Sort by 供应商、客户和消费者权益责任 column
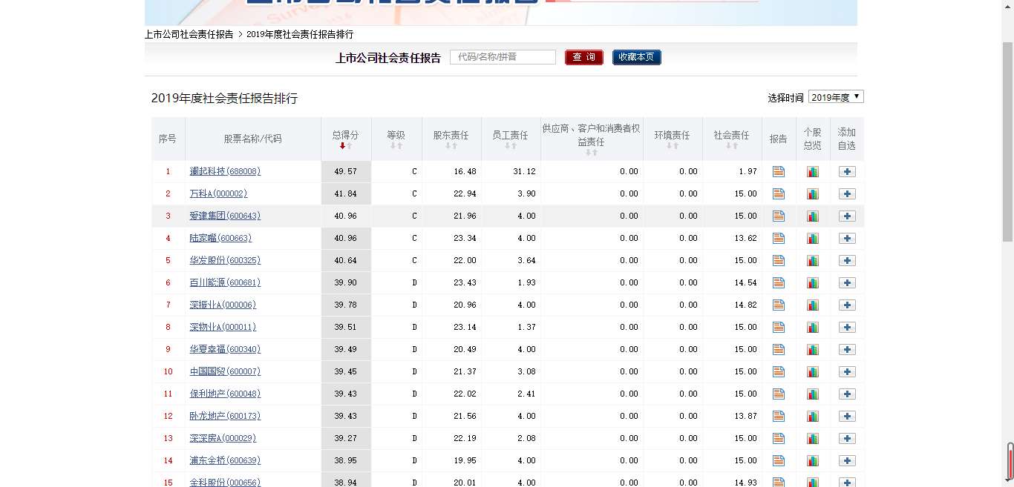 592,139
